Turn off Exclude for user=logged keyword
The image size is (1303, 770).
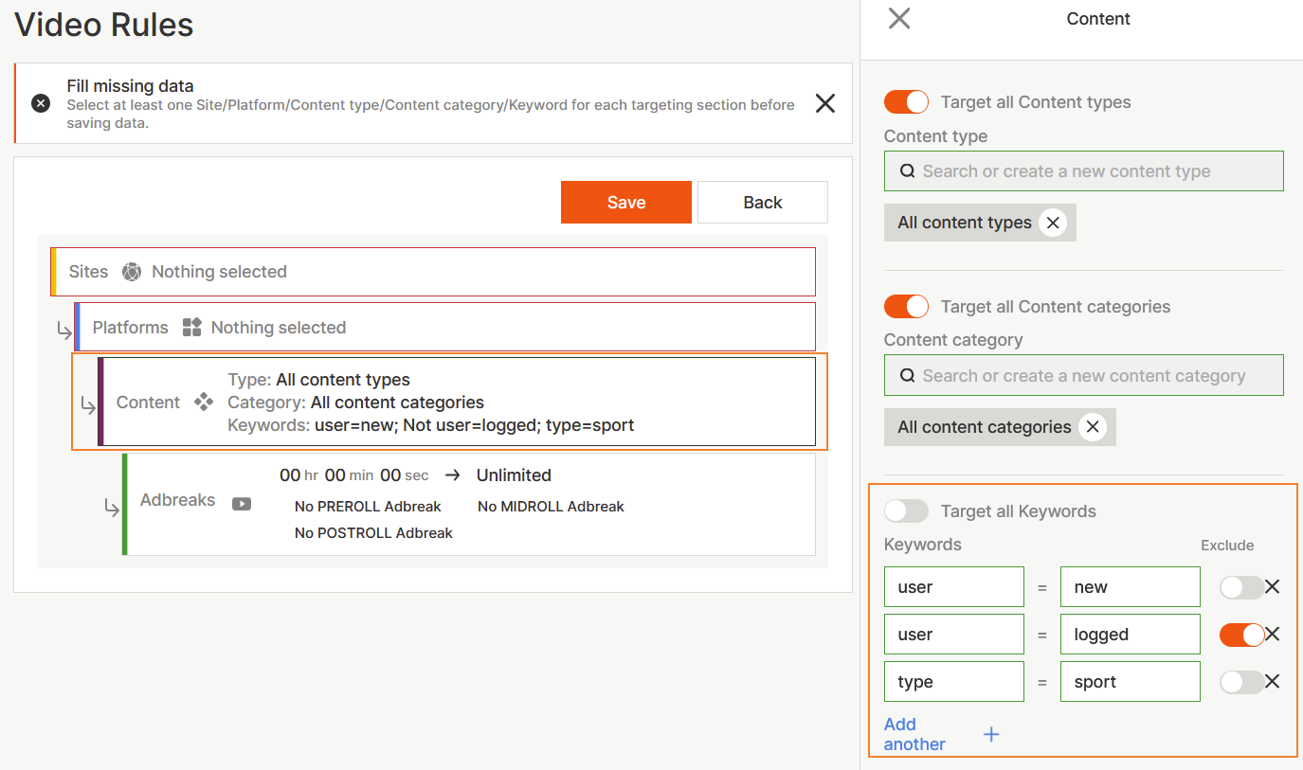pos(1240,635)
